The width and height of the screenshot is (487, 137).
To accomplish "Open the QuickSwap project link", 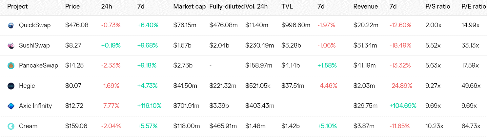I will click(35, 25).
